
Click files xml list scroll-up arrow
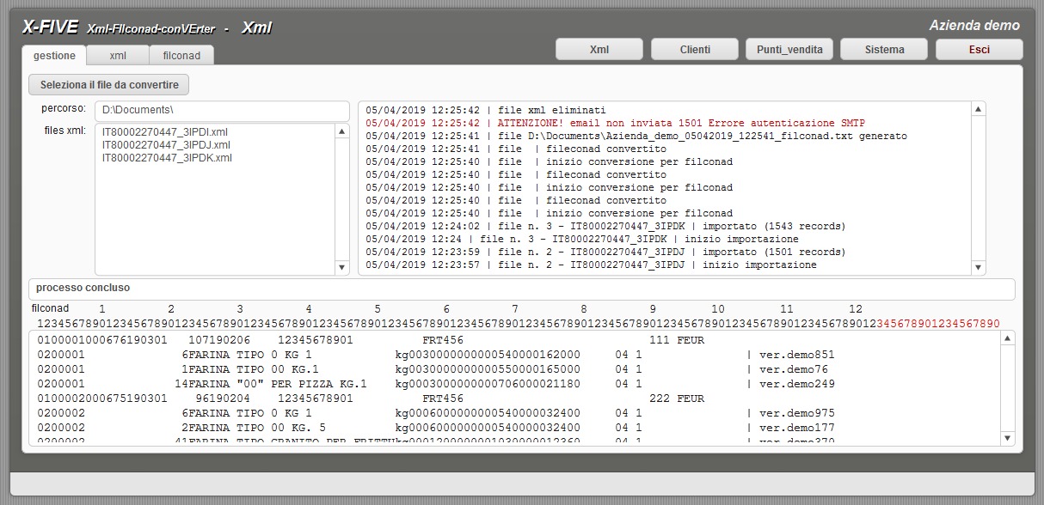point(341,132)
